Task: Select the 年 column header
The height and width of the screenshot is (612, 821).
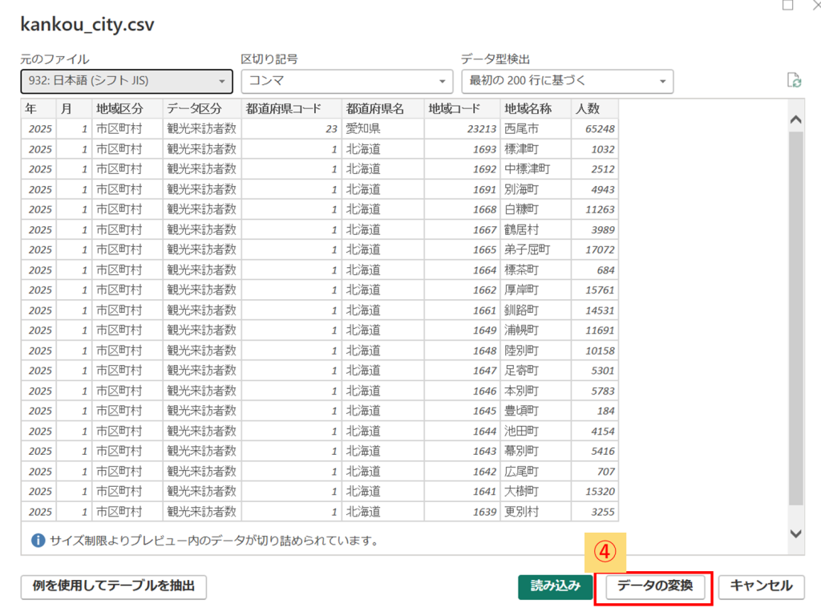Action: tap(38, 108)
